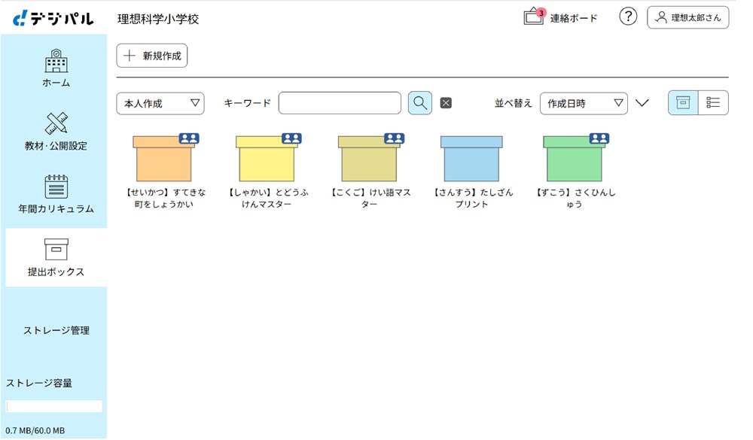Switch to box icon view

click(x=683, y=103)
